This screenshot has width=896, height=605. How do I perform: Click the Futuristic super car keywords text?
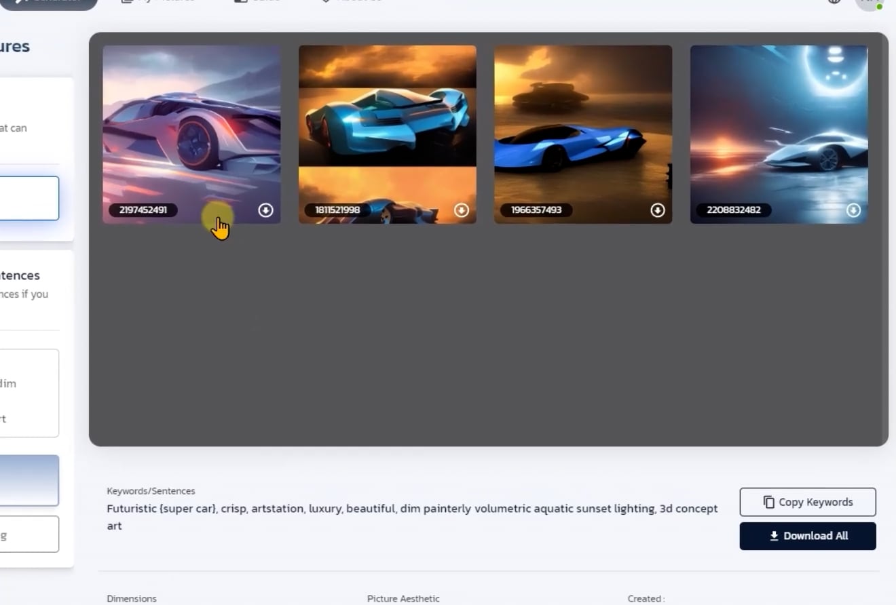(412, 517)
